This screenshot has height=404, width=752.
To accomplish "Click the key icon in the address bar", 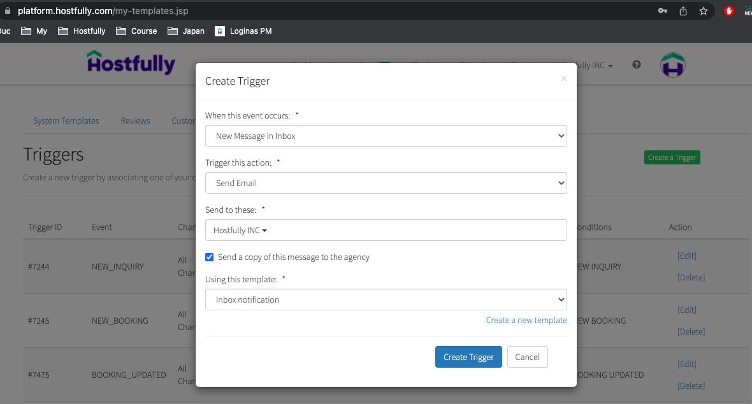I will click(x=663, y=11).
